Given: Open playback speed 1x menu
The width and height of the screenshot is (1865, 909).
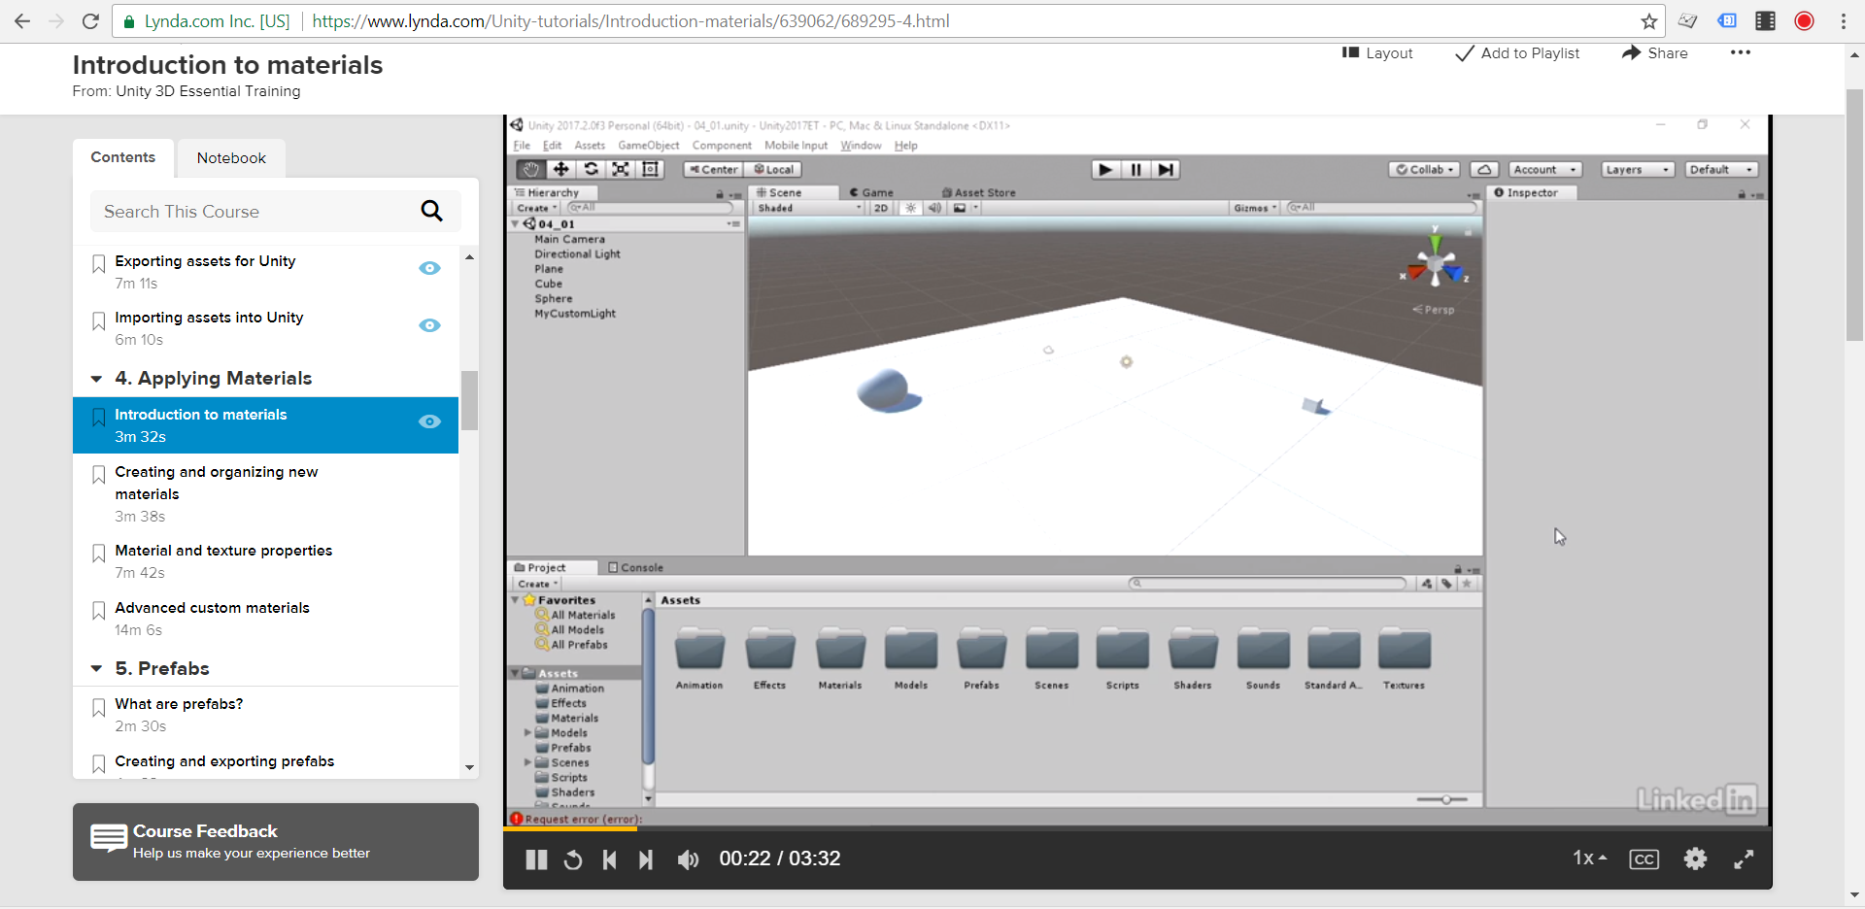Looking at the screenshot, I should coord(1590,858).
